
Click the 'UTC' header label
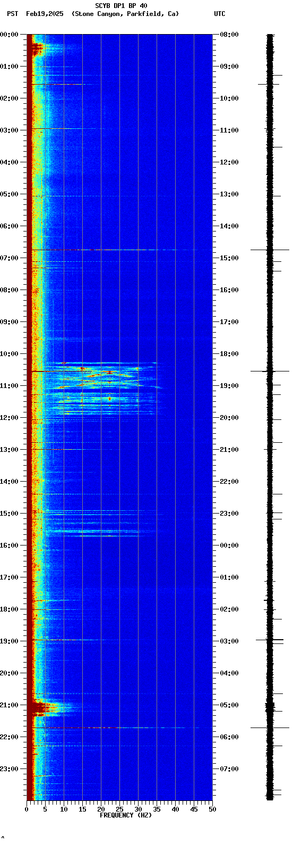(220, 14)
